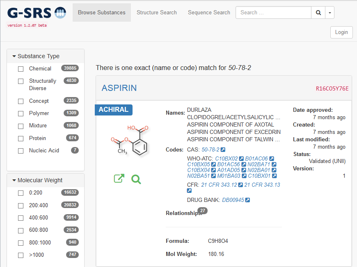Image resolution: width=357 pixels, height=267 pixels.
Task: Check the Mixture filter checkbox
Action: point(21,126)
